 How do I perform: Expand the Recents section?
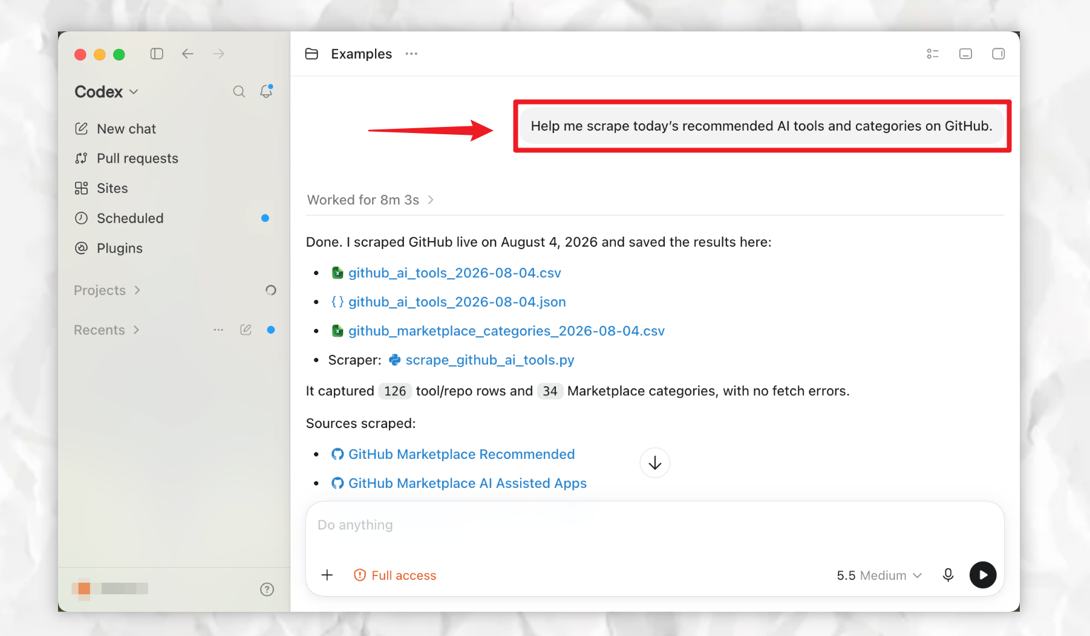point(106,330)
